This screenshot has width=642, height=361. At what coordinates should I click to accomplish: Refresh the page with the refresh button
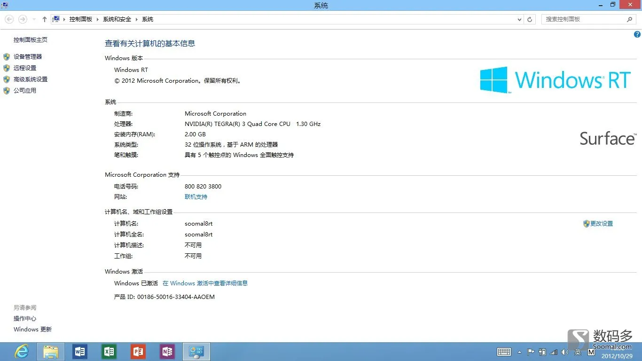click(530, 19)
